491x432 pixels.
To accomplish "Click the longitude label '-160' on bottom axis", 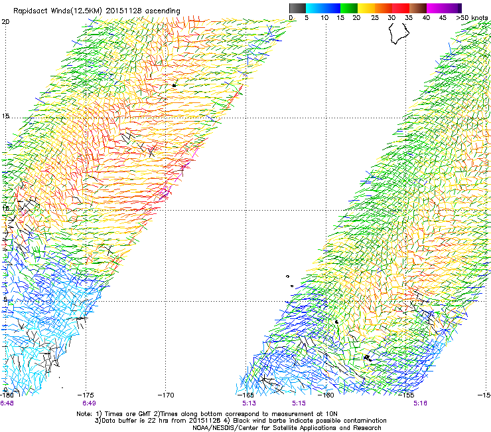I will [x=326, y=395].
